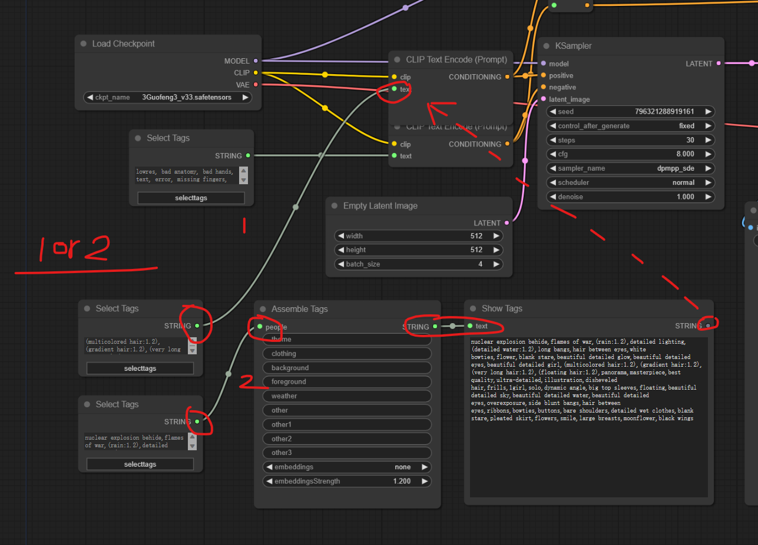
Task: Click the STRING output slot of Assemble Tags
Action: point(435,327)
